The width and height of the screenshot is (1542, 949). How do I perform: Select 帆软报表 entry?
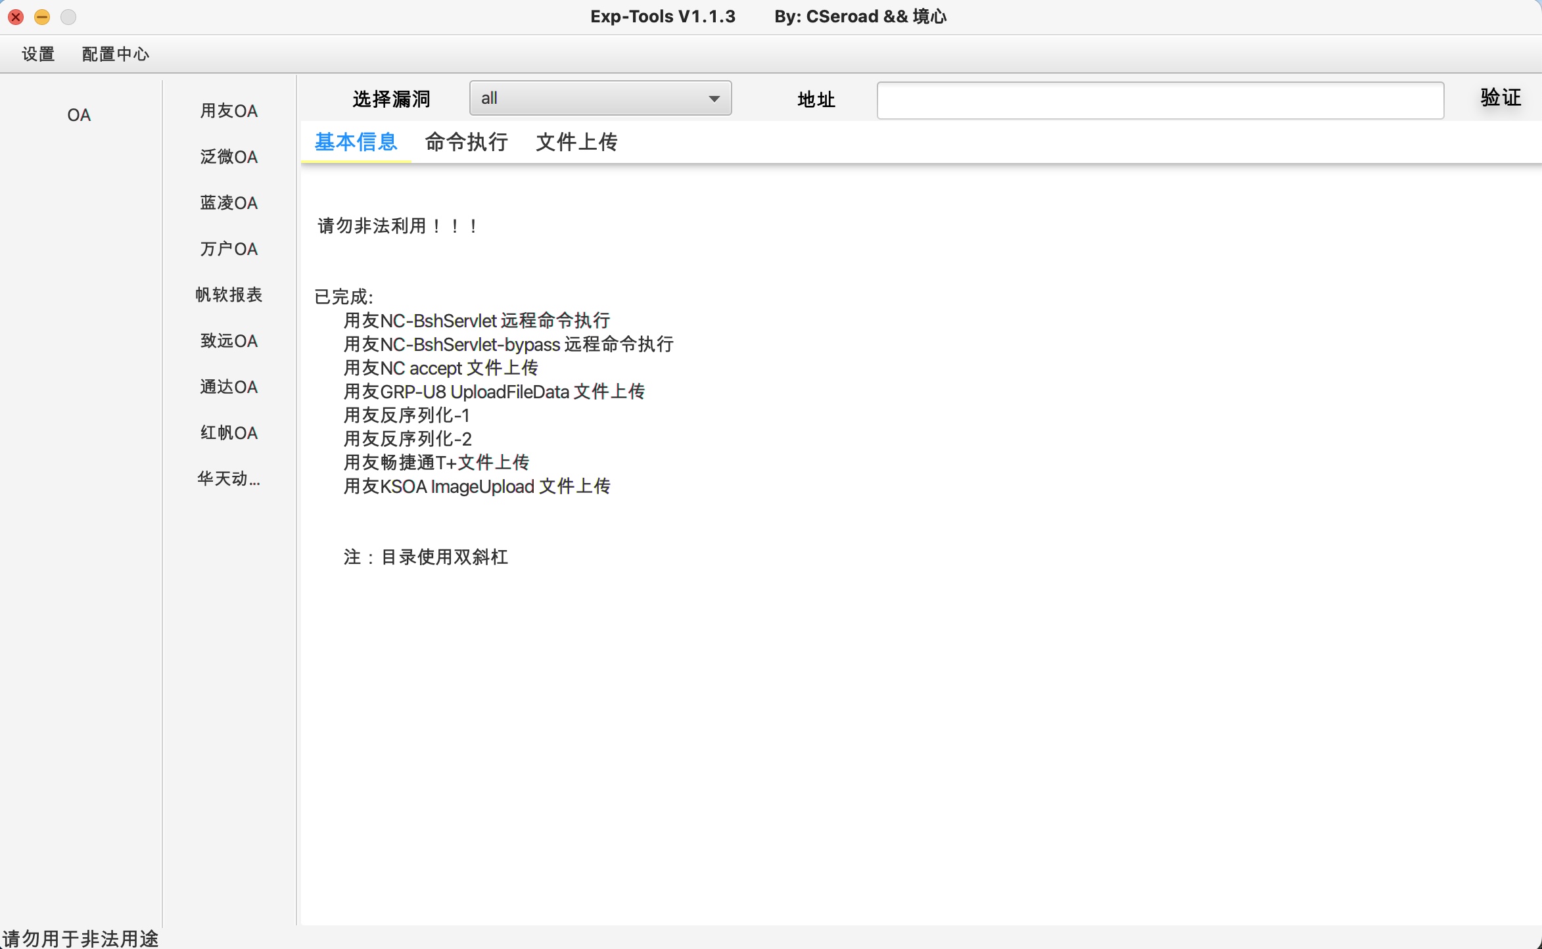[x=229, y=295]
